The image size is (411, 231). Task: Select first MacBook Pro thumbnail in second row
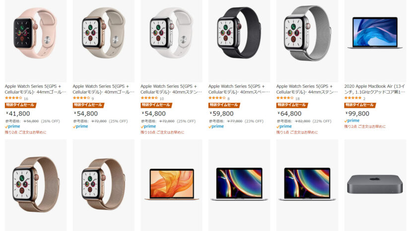[239, 184]
